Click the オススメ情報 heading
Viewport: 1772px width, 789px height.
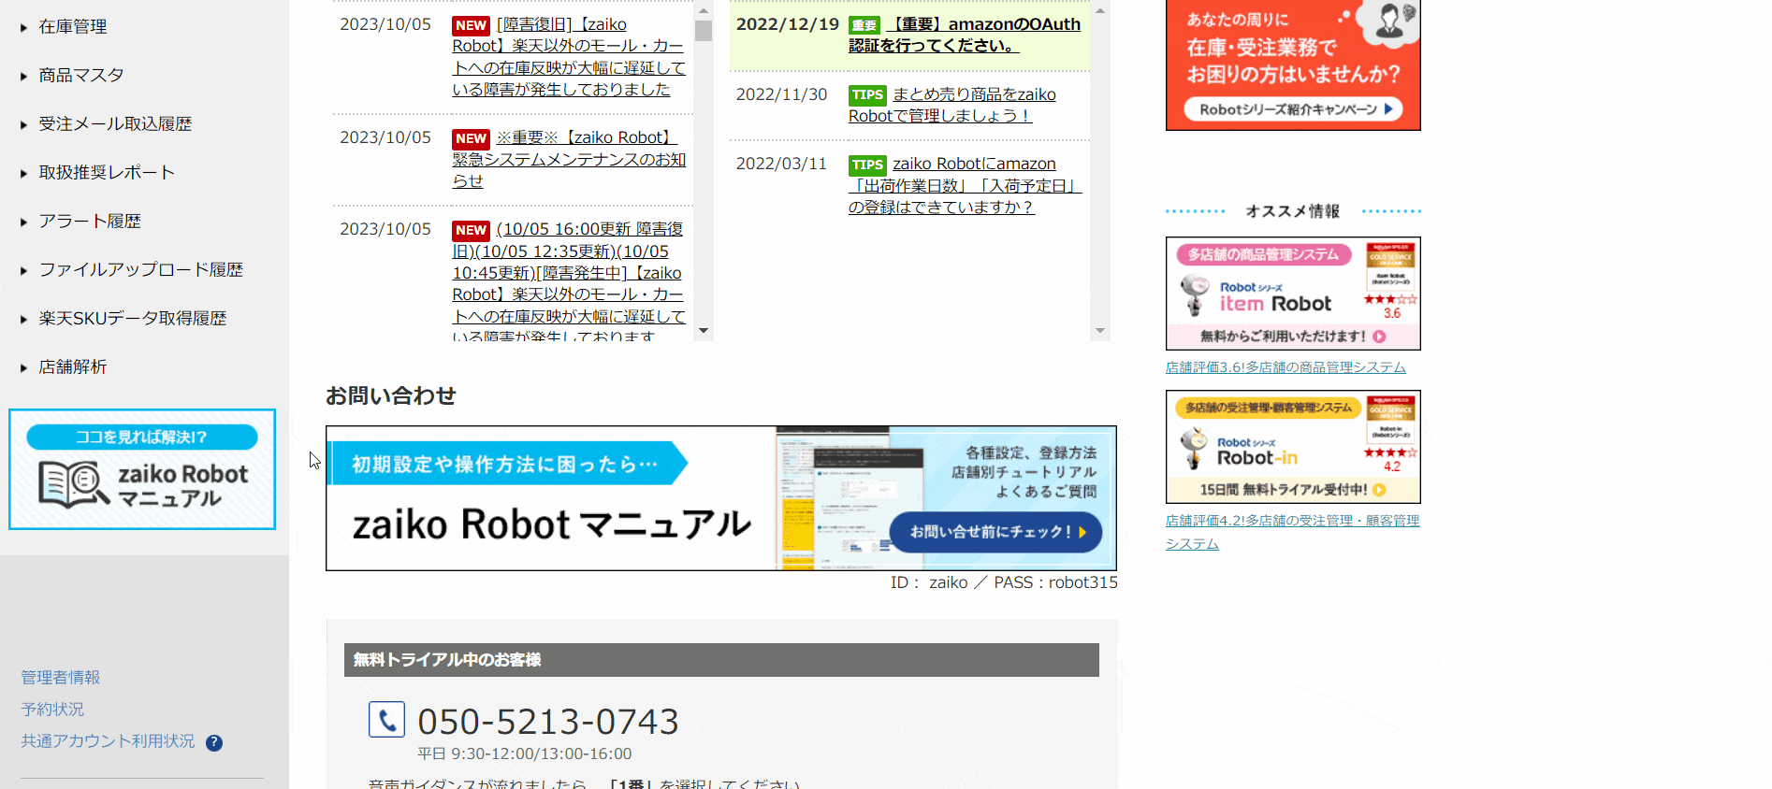pyautogui.click(x=1293, y=211)
